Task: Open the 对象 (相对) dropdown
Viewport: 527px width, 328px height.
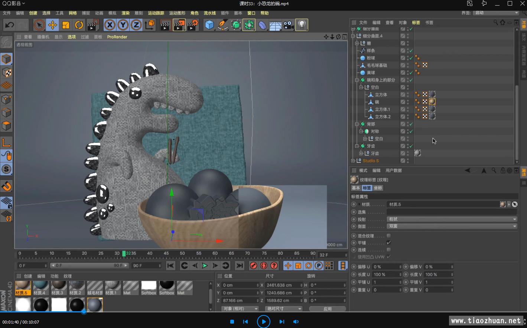Action: pos(240,309)
